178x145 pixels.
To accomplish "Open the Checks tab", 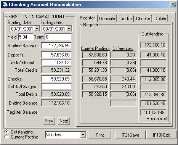I will click(143, 19).
